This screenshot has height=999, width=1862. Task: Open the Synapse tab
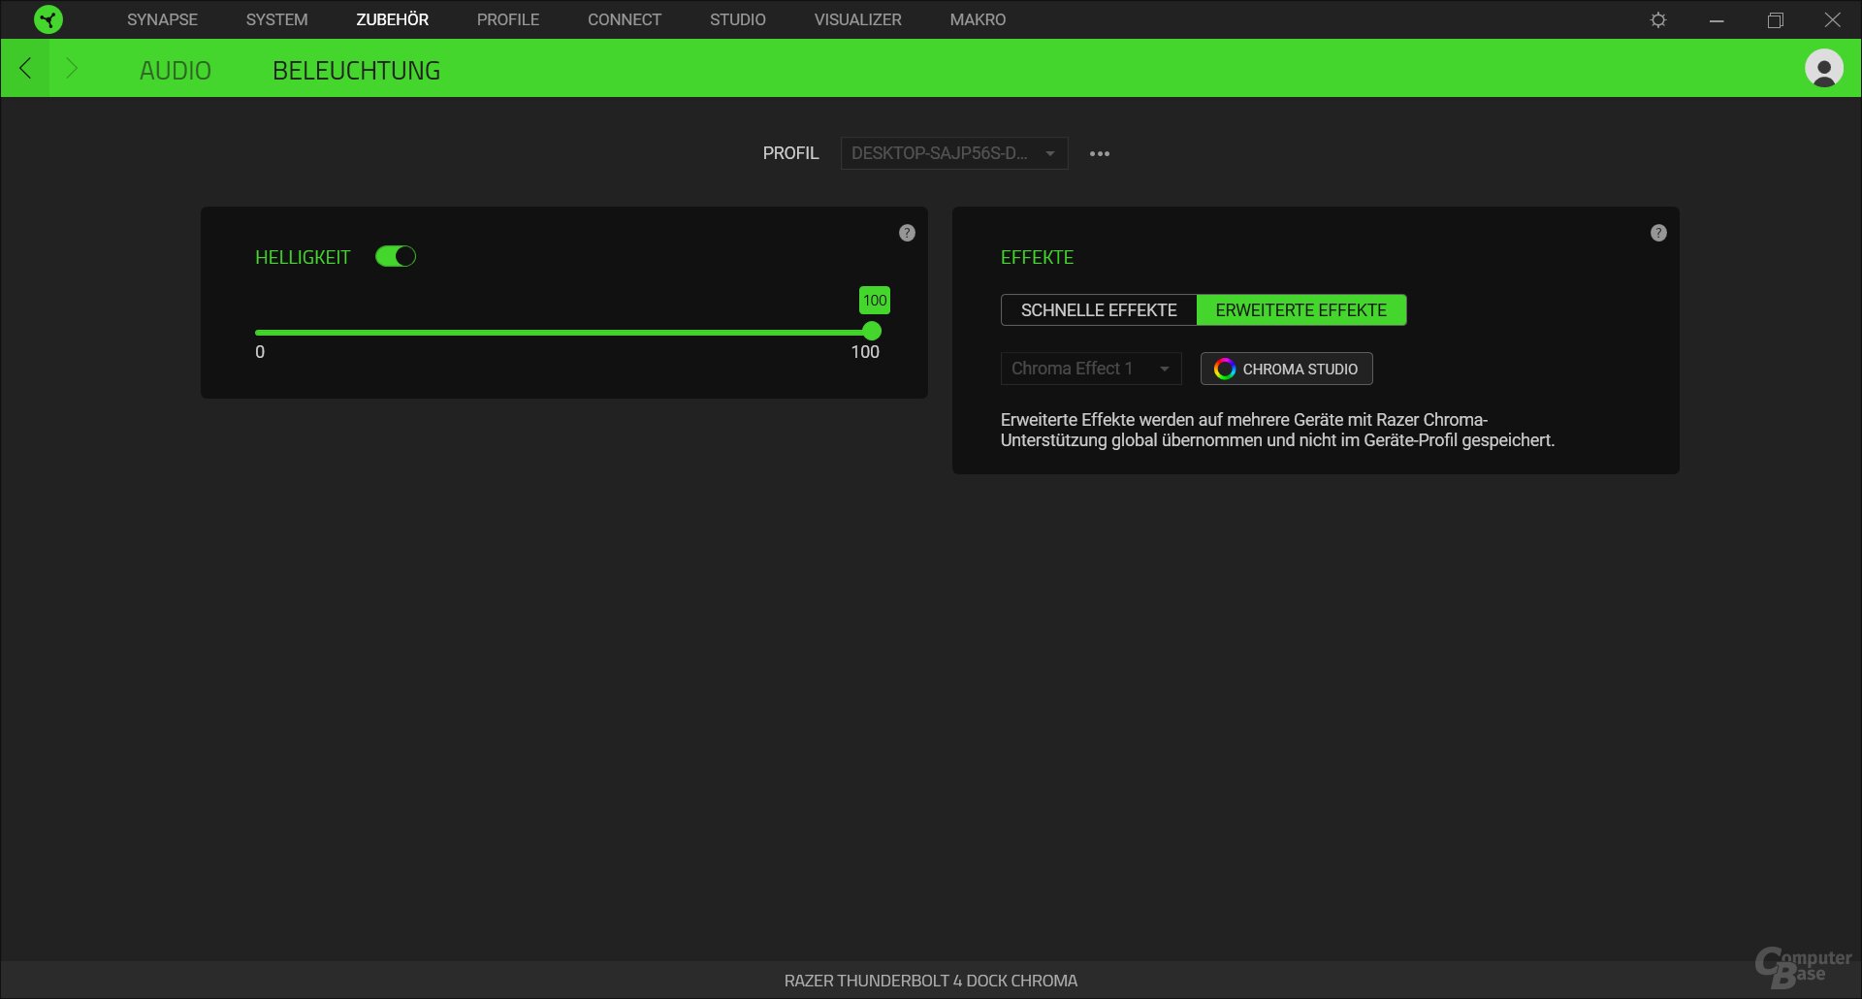[162, 19]
